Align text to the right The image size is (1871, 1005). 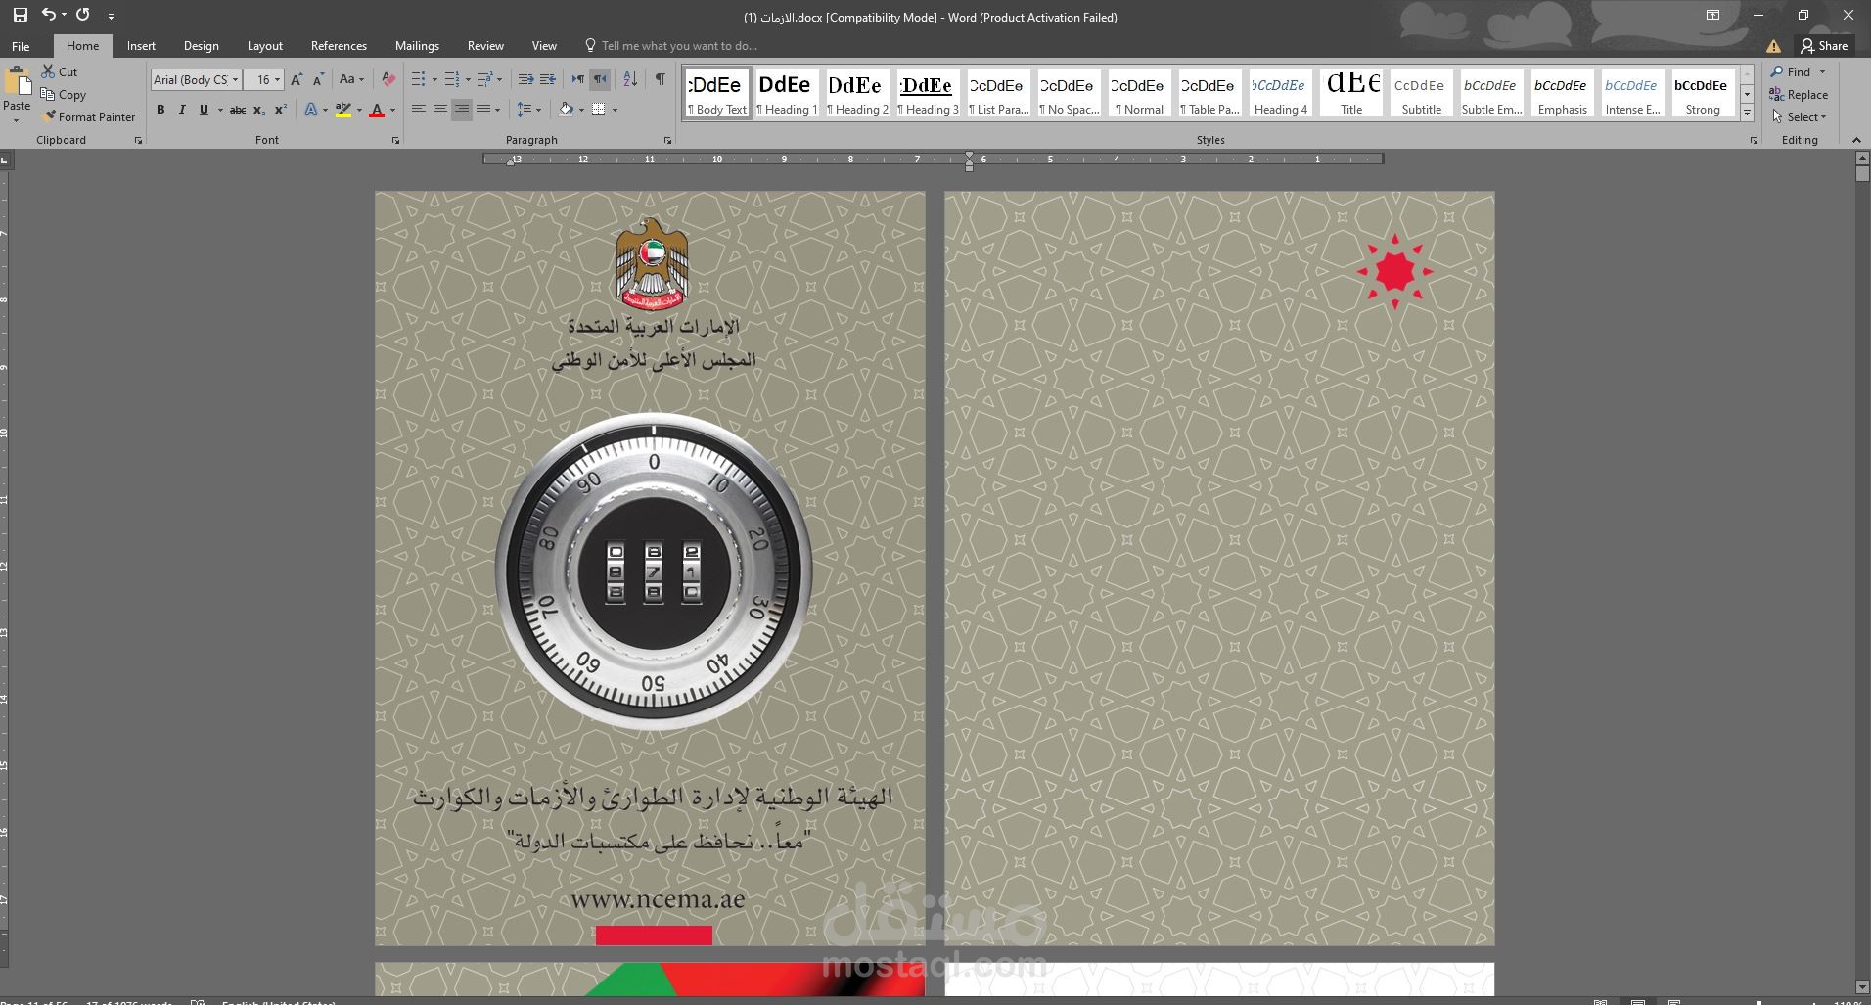click(462, 110)
